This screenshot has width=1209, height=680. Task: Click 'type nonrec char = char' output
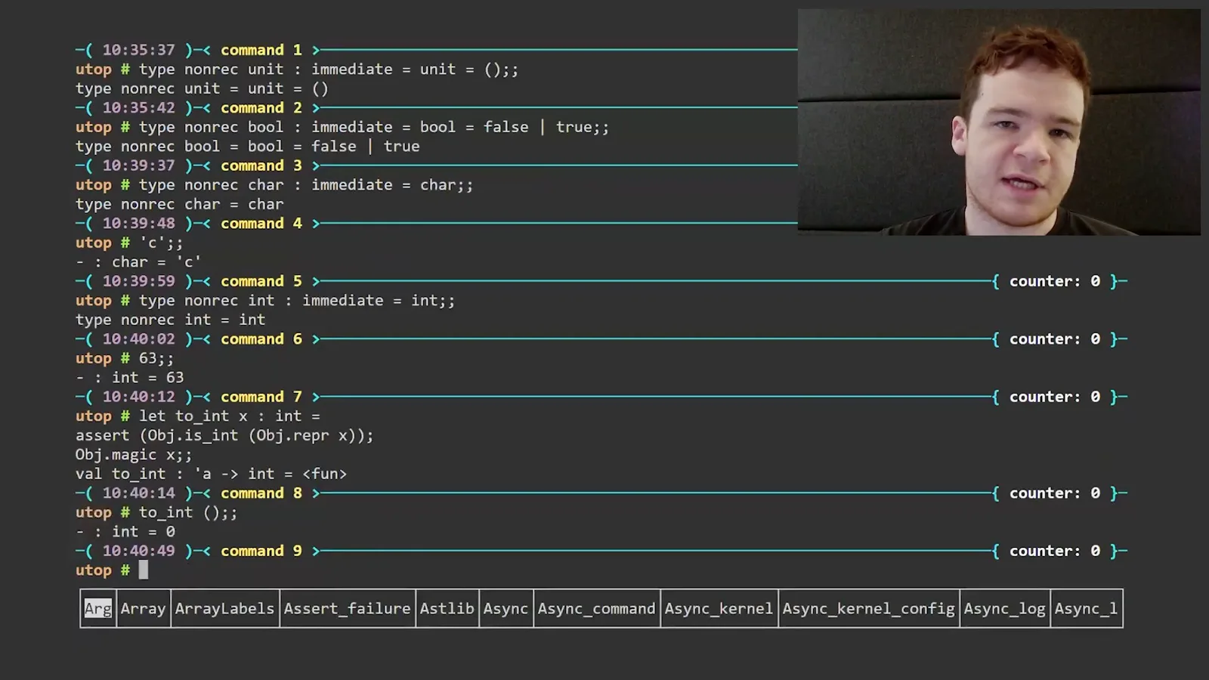[x=179, y=204]
